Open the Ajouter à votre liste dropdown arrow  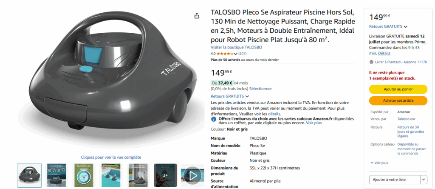point(424,180)
